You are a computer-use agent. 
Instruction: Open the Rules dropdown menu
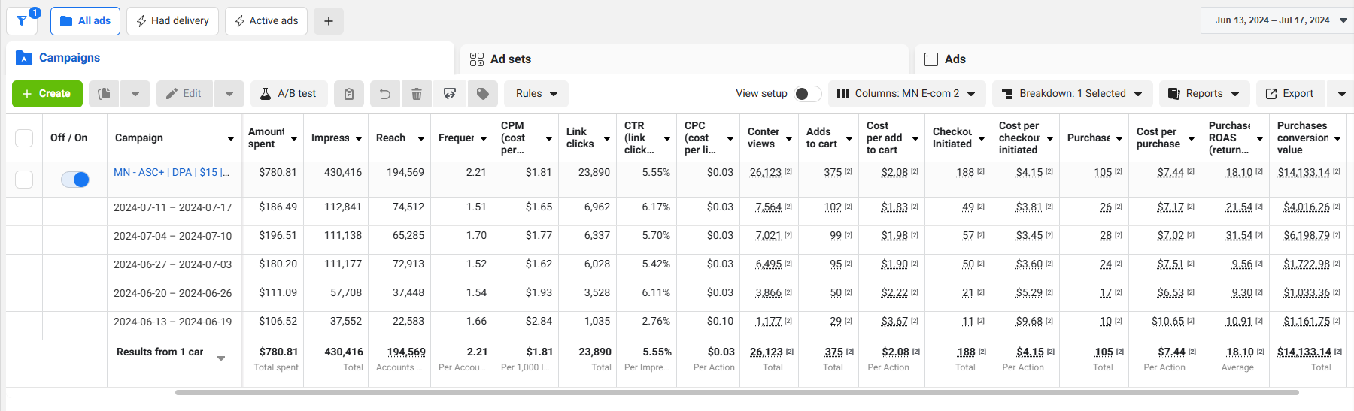pyautogui.click(x=536, y=94)
